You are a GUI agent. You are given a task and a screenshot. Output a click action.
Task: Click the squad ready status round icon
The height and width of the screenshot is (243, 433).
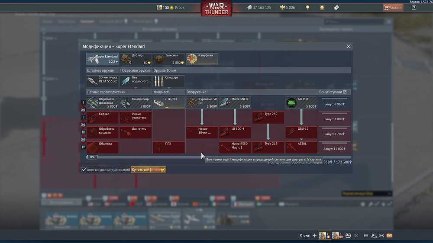348,236
